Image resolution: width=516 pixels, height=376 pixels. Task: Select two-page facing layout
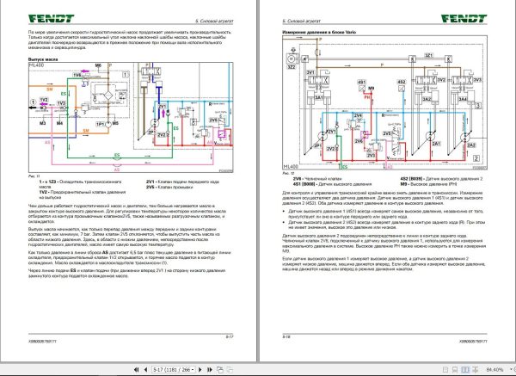[465, 370]
